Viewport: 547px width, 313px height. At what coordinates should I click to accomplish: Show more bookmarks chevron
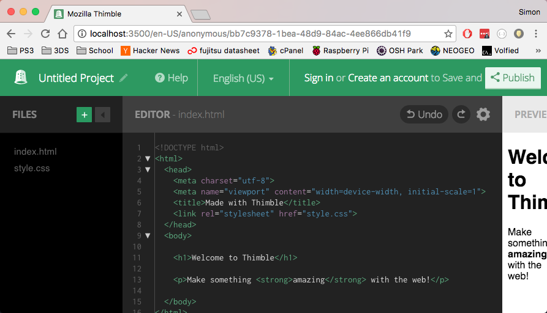538,51
